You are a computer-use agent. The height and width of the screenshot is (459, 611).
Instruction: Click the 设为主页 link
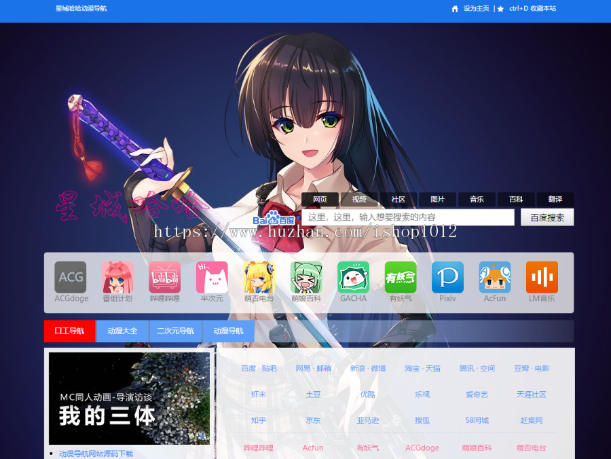click(x=476, y=9)
